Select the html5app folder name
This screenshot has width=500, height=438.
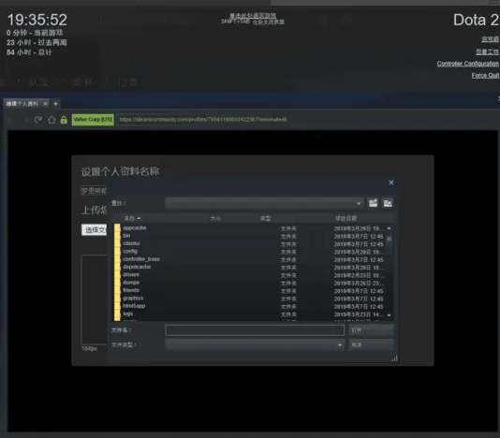[x=134, y=306]
